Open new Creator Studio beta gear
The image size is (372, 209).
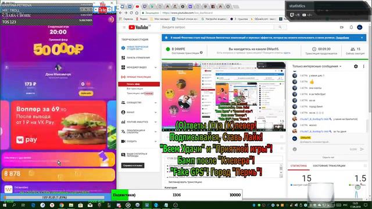tap(123, 48)
